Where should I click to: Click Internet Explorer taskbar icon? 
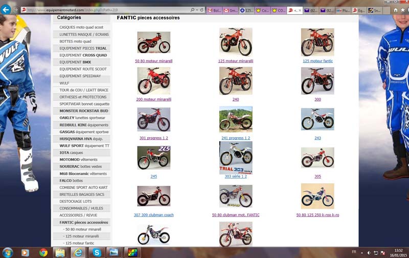[78, 252]
